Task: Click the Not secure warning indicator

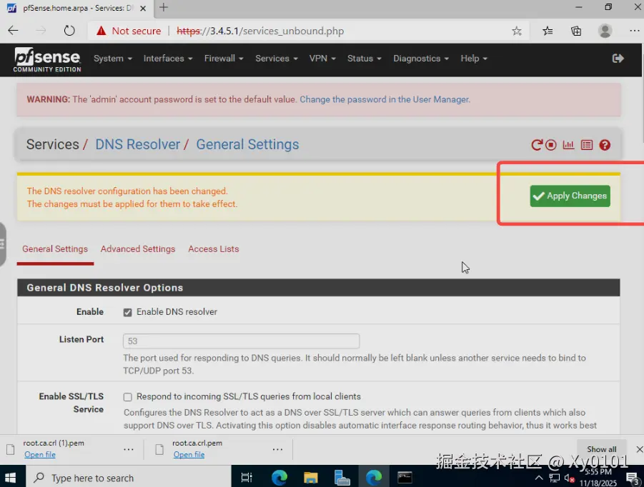Action: click(x=129, y=31)
